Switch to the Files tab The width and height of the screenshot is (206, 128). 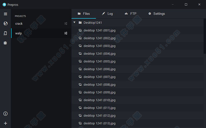pyautogui.click(x=84, y=14)
